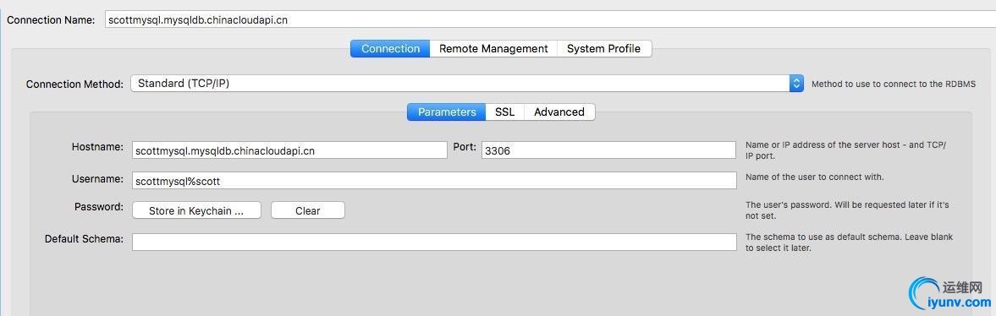This screenshot has height=316, width=996.
Task: Open the System Profile tab
Action: 604,49
